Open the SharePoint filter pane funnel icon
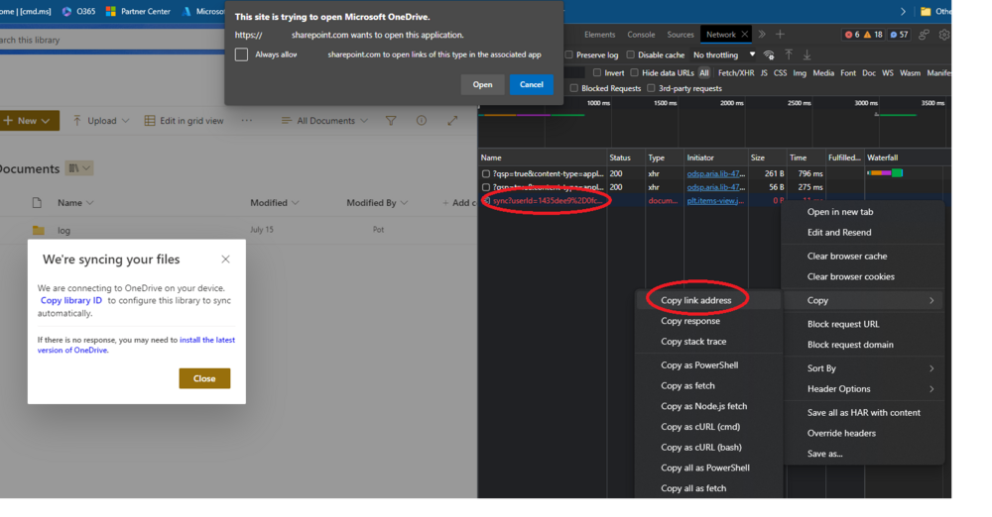Image resolution: width=992 pixels, height=517 pixels. click(391, 121)
